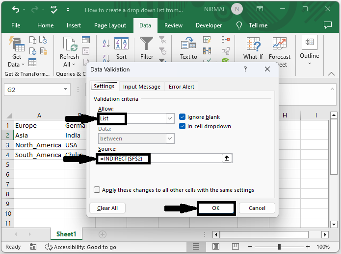Screen dimensions: 341x254
Task: Open Ribbon Display Options icon
Action: point(260,9)
